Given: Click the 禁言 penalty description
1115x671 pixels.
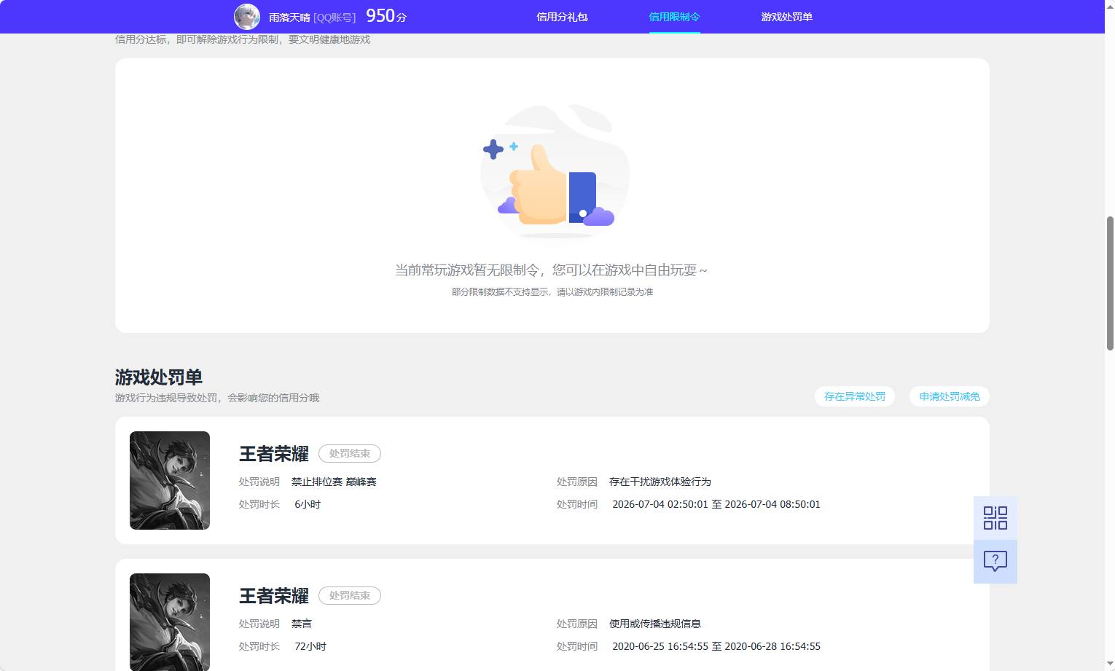Looking at the screenshot, I should (x=302, y=624).
